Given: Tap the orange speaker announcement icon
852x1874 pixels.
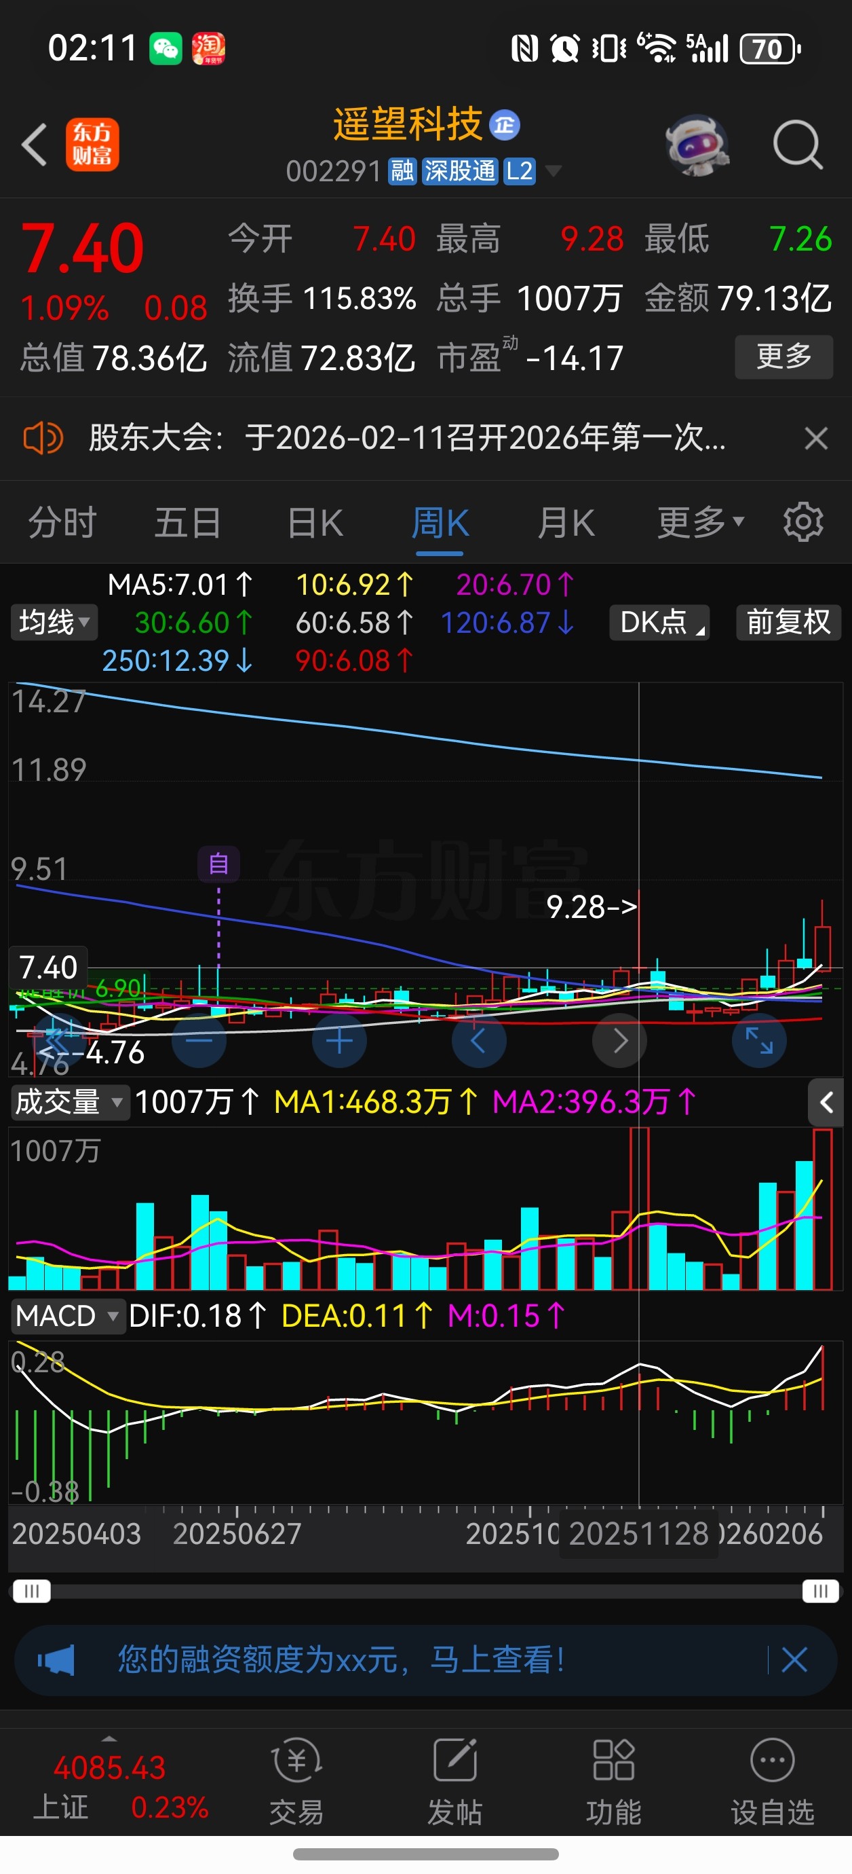Looking at the screenshot, I should click(x=43, y=439).
